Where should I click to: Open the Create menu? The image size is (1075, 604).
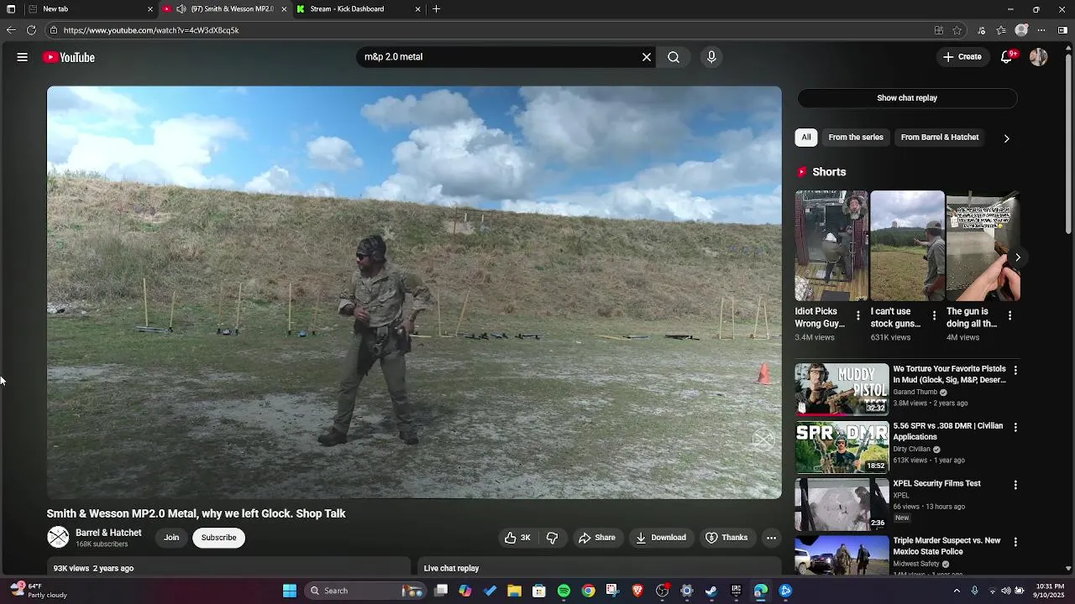pos(962,57)
